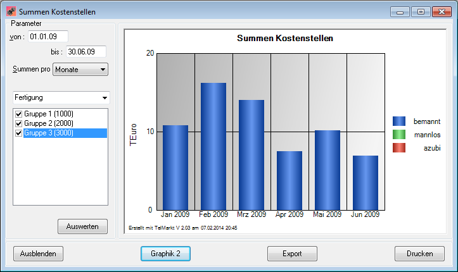The width and height of the screenshot is (458, 272).
Task: Print the chart with Drucken
Action: pos(419,254)
